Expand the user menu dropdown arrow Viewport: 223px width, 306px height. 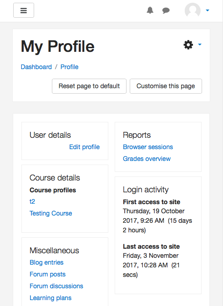208,10
